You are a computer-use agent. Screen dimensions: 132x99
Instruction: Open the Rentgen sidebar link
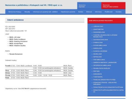pyautogui.click(x=96, y=71)
